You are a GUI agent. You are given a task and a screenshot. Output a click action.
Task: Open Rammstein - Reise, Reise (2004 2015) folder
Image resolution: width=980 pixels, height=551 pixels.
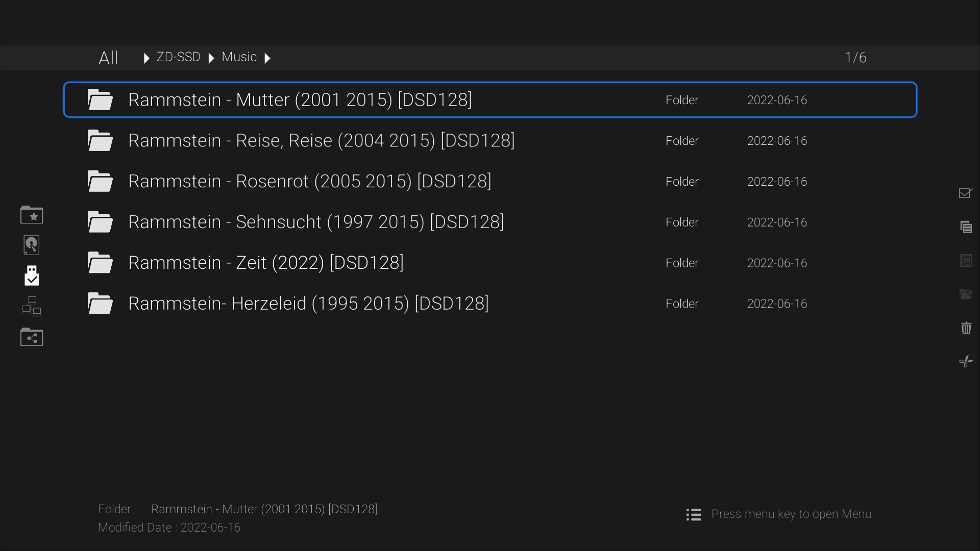[x=490, y=140]
